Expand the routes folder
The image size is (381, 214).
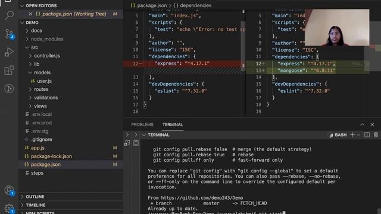pos(41,89)
